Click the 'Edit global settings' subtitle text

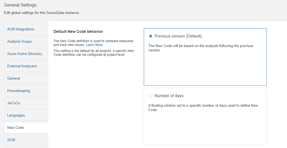[42, 13]
